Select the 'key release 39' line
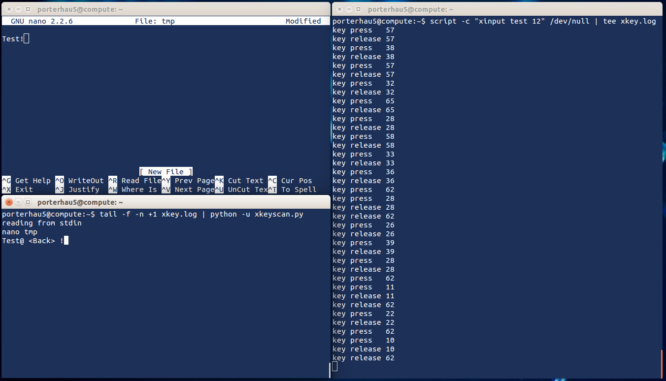Screen dimensions: 666x381 coord(364,252)
